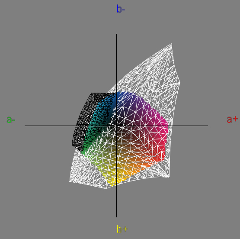Click the top end of the vertical axis
The height and width of the screenshot is (239, 240).
point(116,34)
